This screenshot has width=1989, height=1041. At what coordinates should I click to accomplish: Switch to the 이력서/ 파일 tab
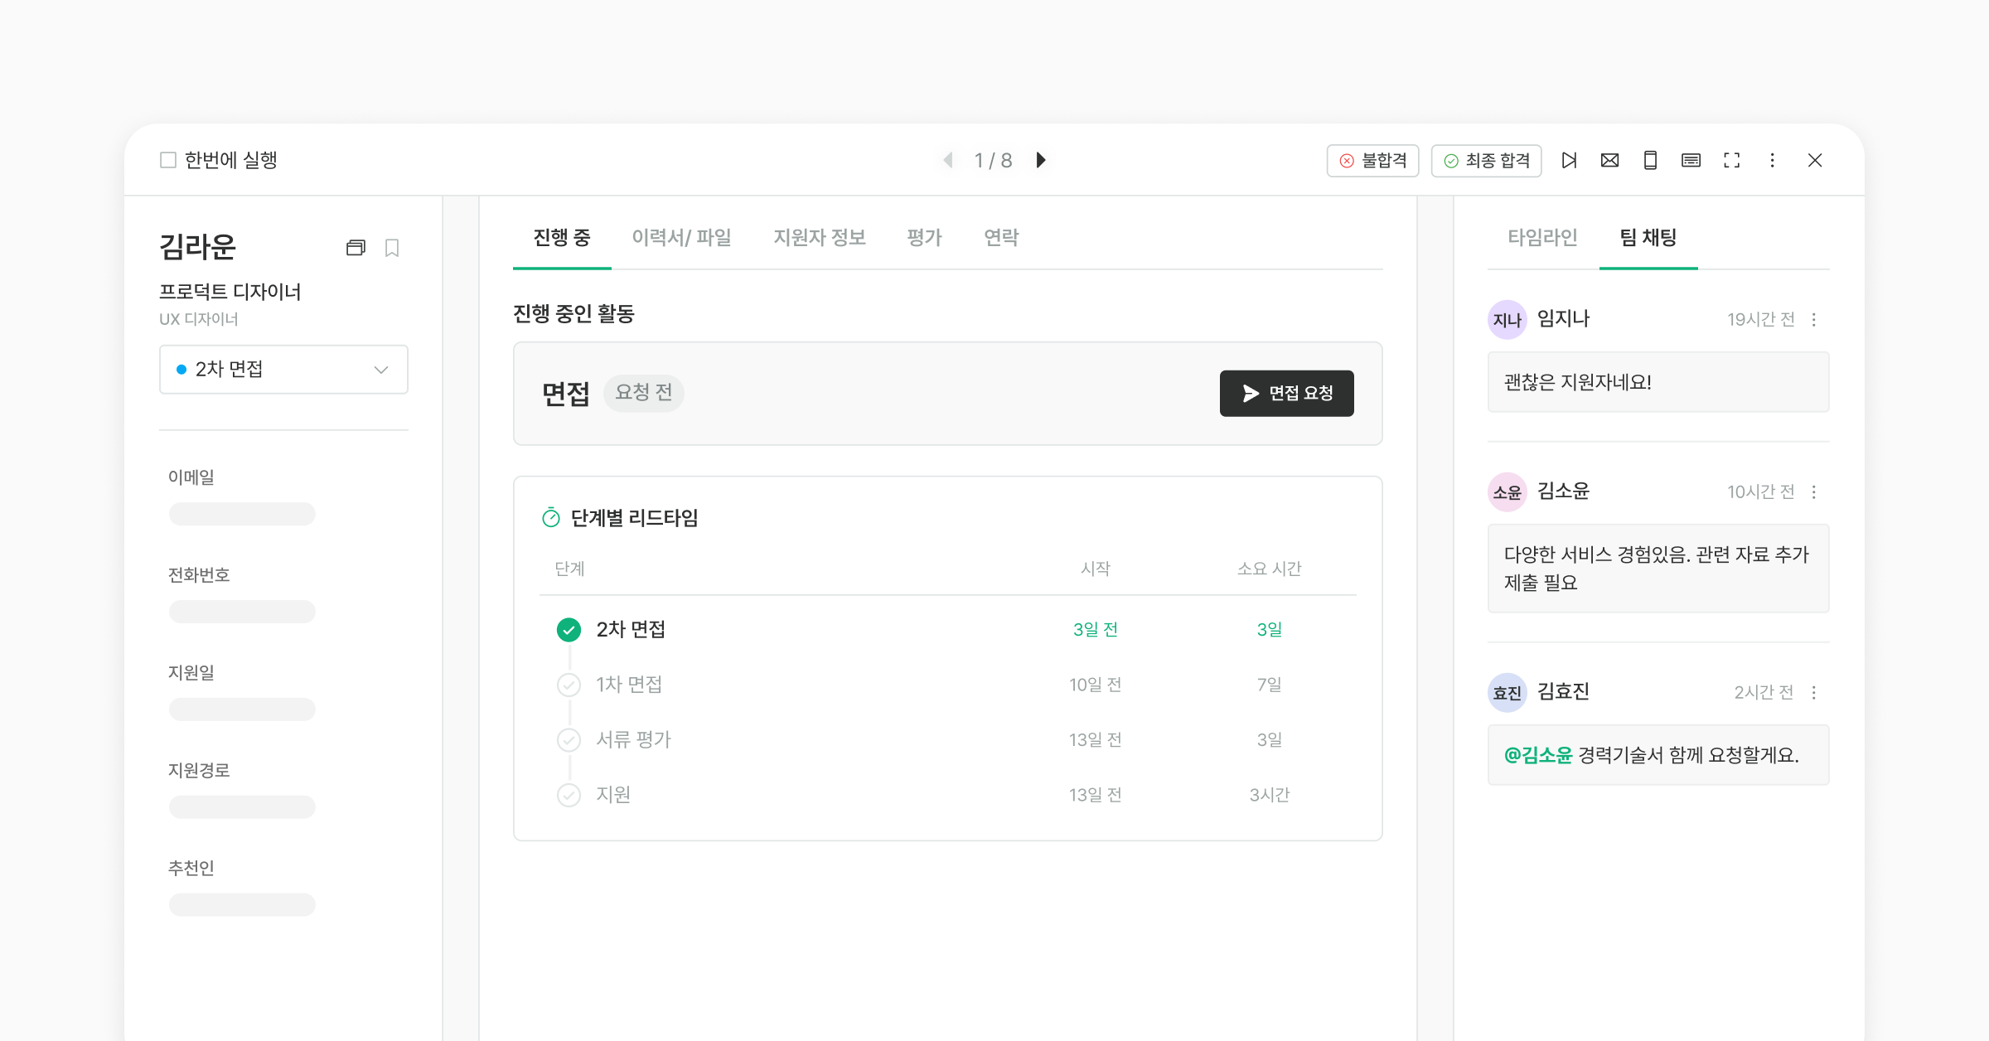tap(681, 238)
